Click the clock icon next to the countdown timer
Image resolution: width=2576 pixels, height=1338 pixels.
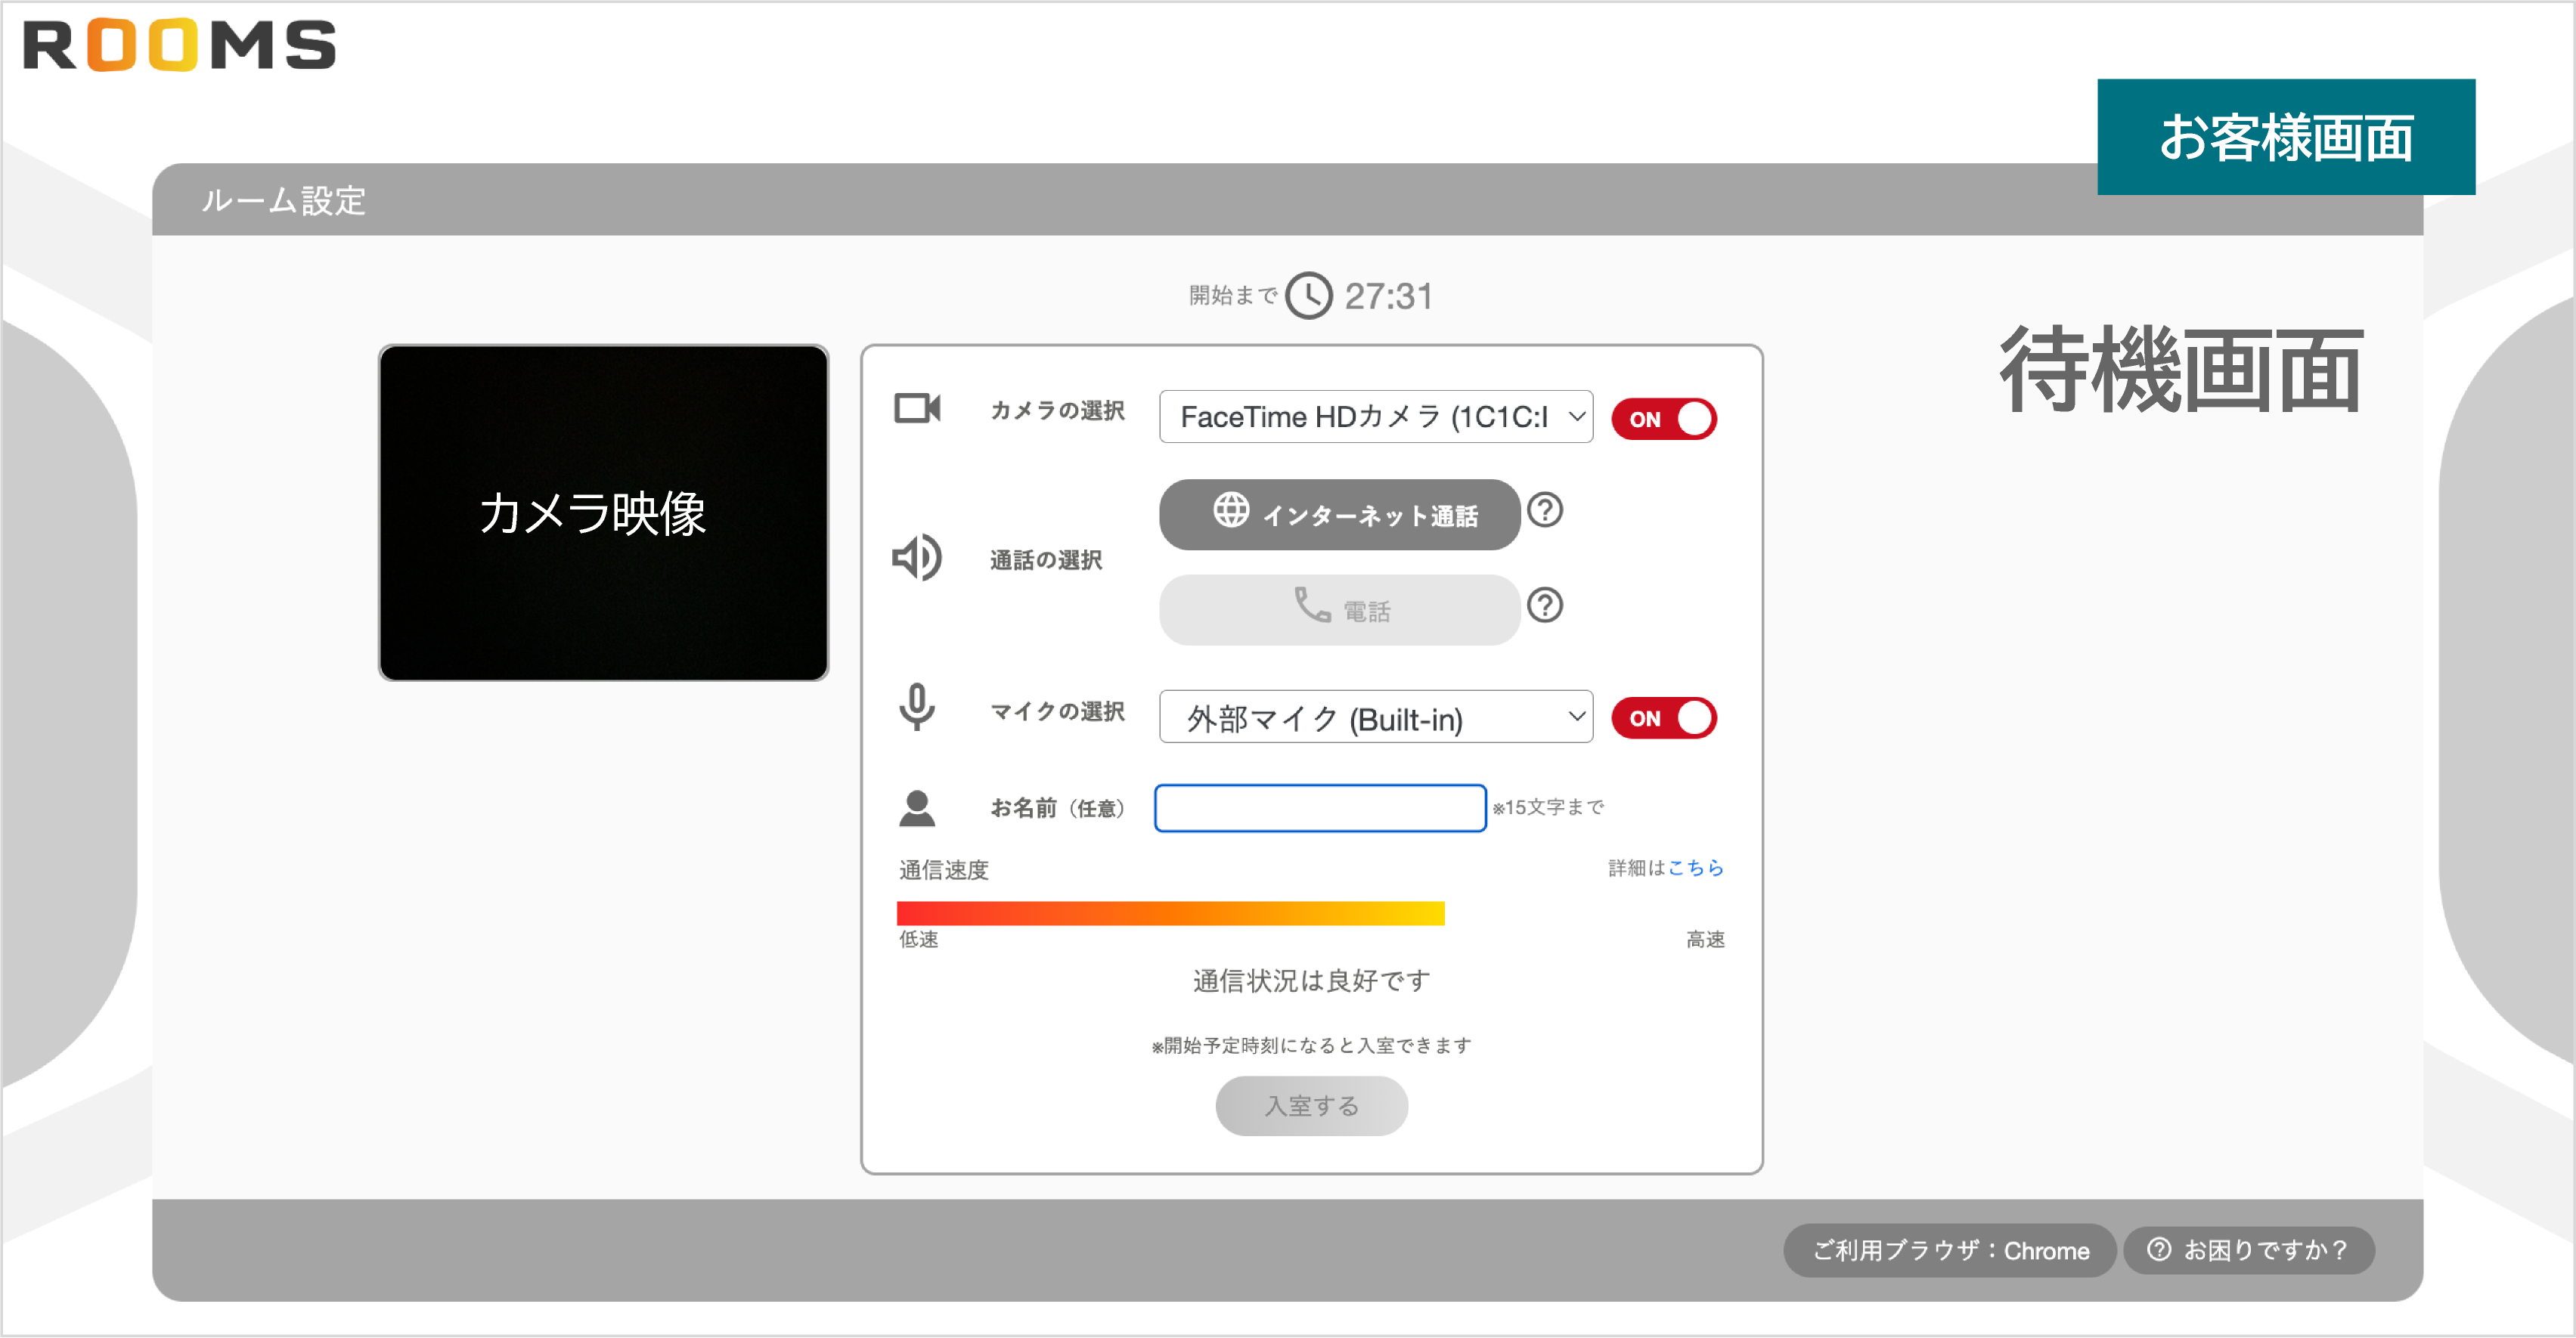pyautogui.click(x=1310, y=295)
